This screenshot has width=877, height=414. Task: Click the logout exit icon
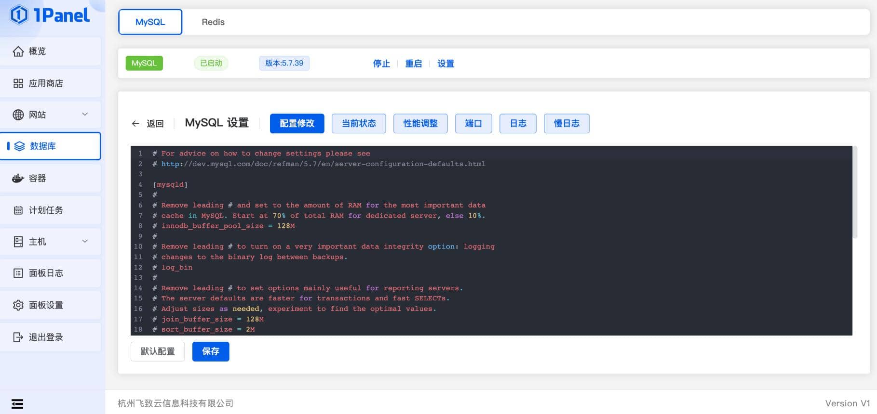[18, 337]
